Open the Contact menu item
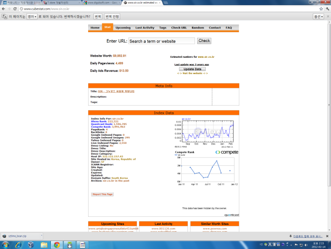This screenshot has width=331, height=249. [215, 28]
